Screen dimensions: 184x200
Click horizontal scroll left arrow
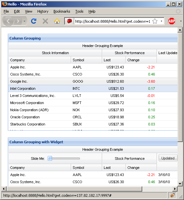pos(4,189)
